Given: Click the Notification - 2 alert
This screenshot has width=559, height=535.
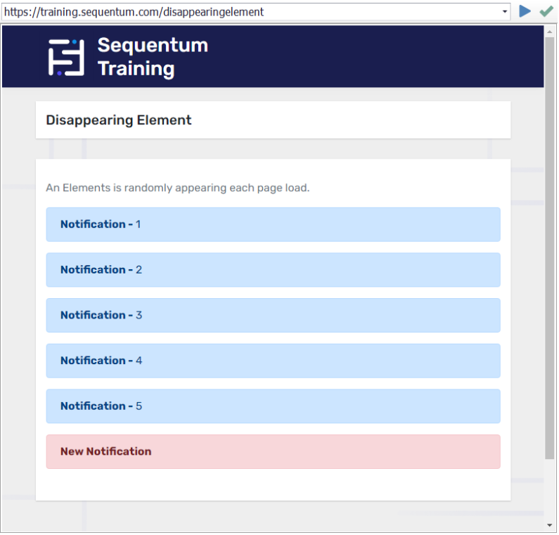Looking at the screenshot, I should tap(273, 270).
